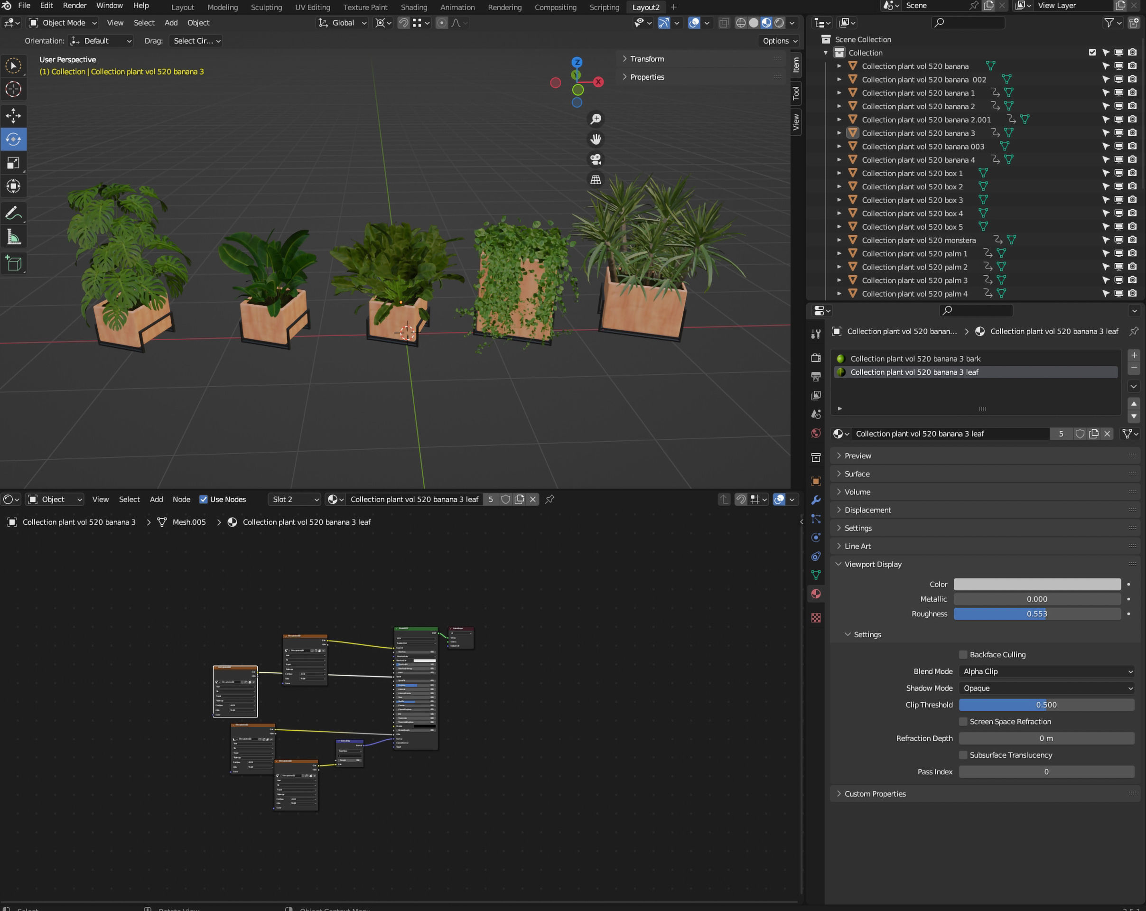Select the Add Cube tool
The height and width of the screenshot is (911, 1146).
13,264
